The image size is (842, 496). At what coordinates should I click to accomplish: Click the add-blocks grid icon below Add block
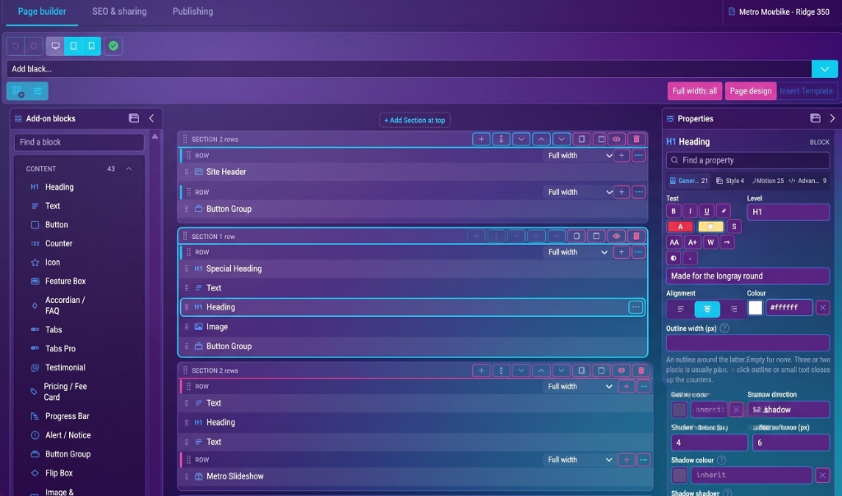17,91
